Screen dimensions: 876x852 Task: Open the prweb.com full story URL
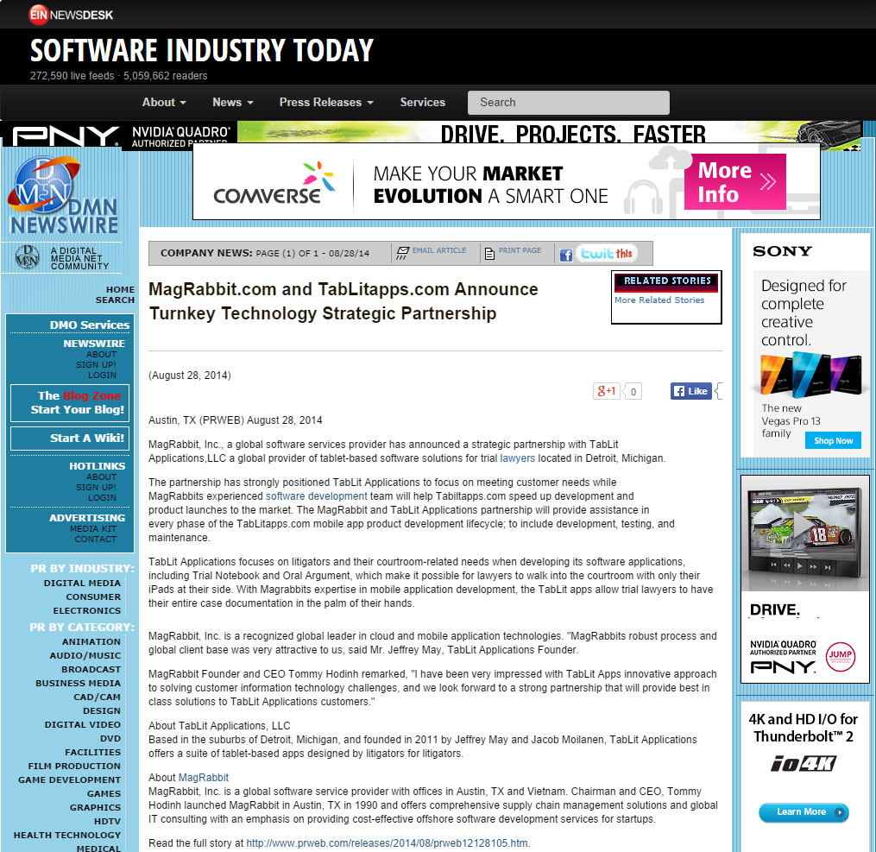(387, 843)
